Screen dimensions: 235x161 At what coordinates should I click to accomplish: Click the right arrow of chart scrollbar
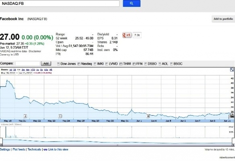[x=233, y=145]
